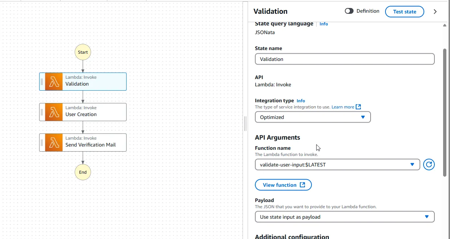Click the State name input field
This screenshot has height=239, width=450.
[x=344, y=59]
